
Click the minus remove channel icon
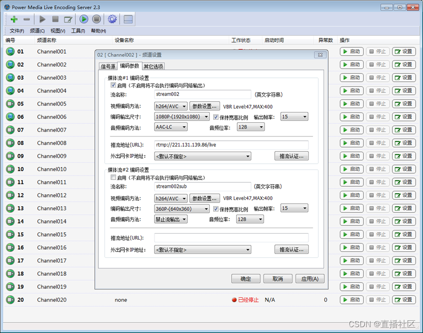click(x=27, y=19)
